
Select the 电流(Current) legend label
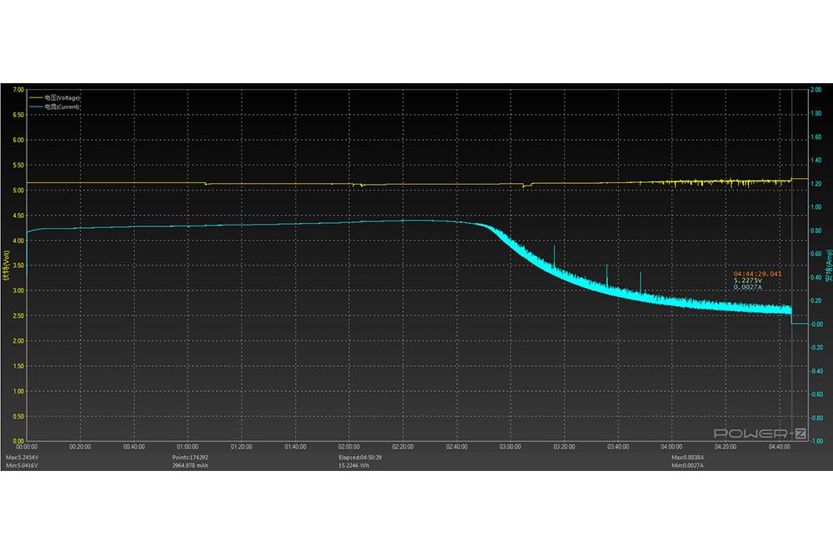[x=62, y=107]
